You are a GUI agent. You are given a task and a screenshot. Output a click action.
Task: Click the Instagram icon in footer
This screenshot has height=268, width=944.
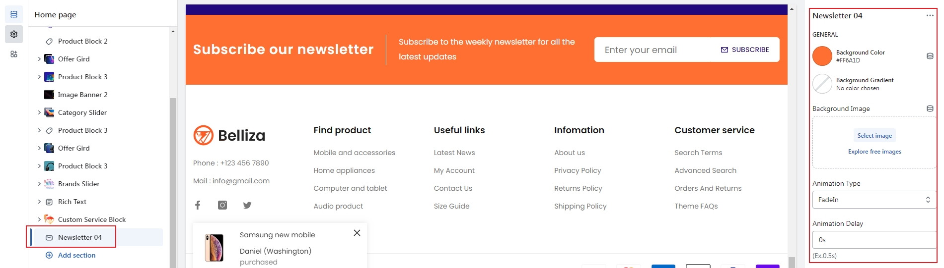[x=222, y=205]
